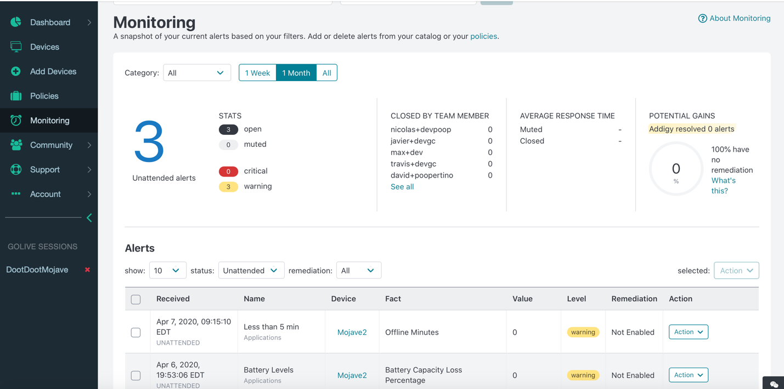The height and width of the screenshot is (389, 784).
Task: Click the Devices monitor icon
Action: tap(16, 47)
